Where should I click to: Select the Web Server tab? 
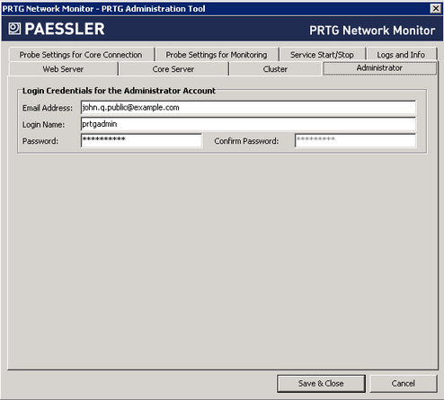(63, 69)
